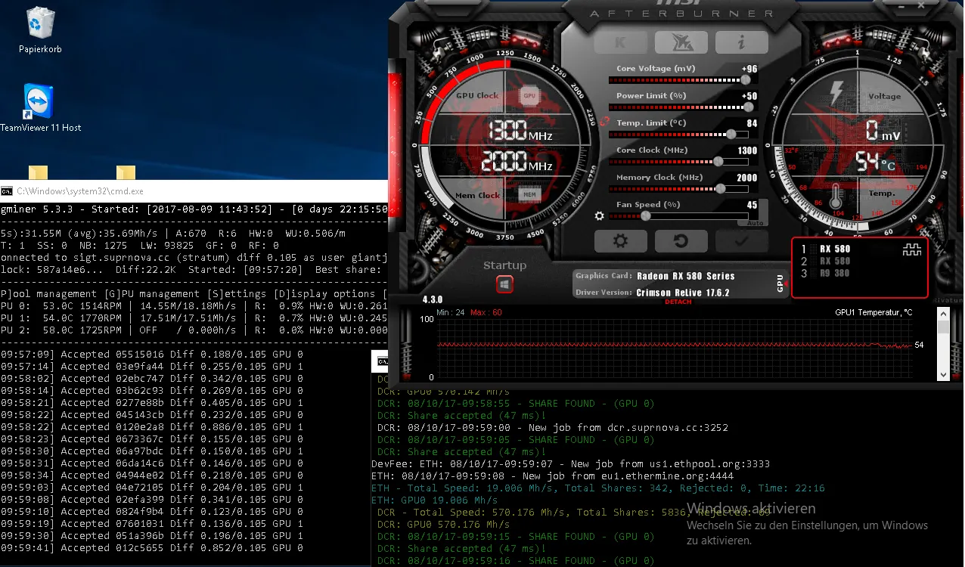Click the Power Limit value +50
Image resolution: width=965 pixels, height=567 pixels.
(x=749, y=96)
